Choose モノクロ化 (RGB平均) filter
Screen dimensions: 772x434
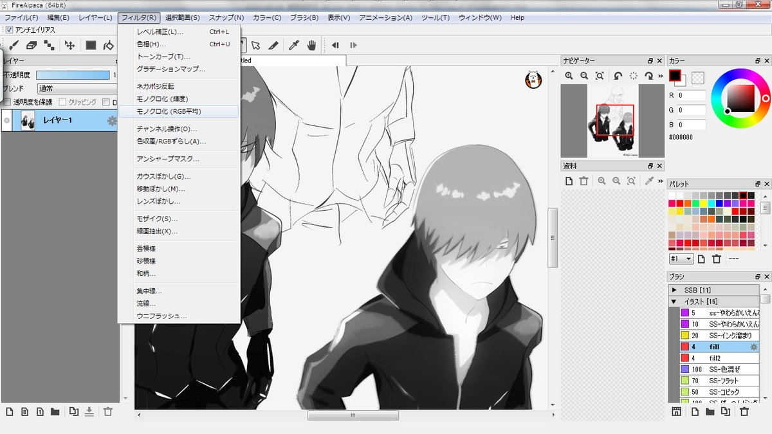179,111
